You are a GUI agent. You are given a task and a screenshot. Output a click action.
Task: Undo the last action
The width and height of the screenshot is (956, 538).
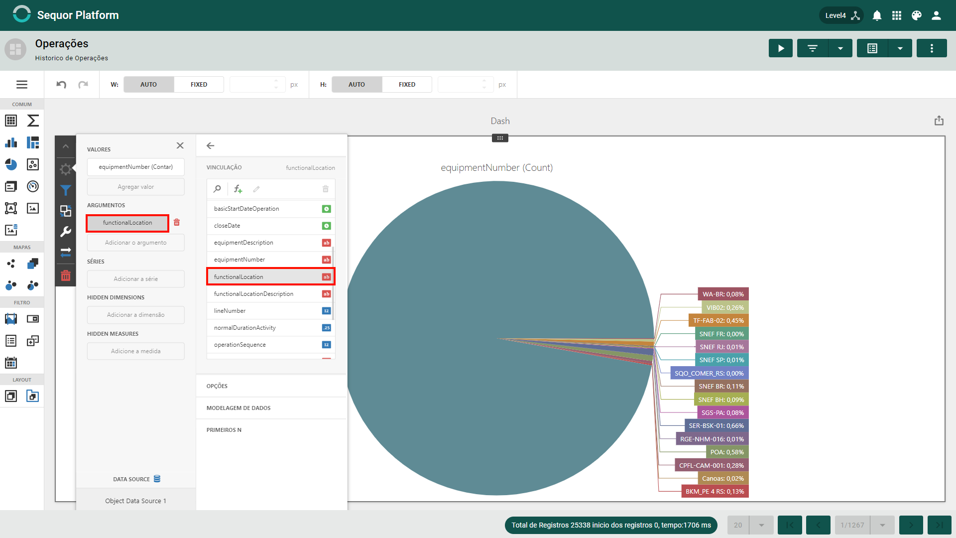[61, 85]
